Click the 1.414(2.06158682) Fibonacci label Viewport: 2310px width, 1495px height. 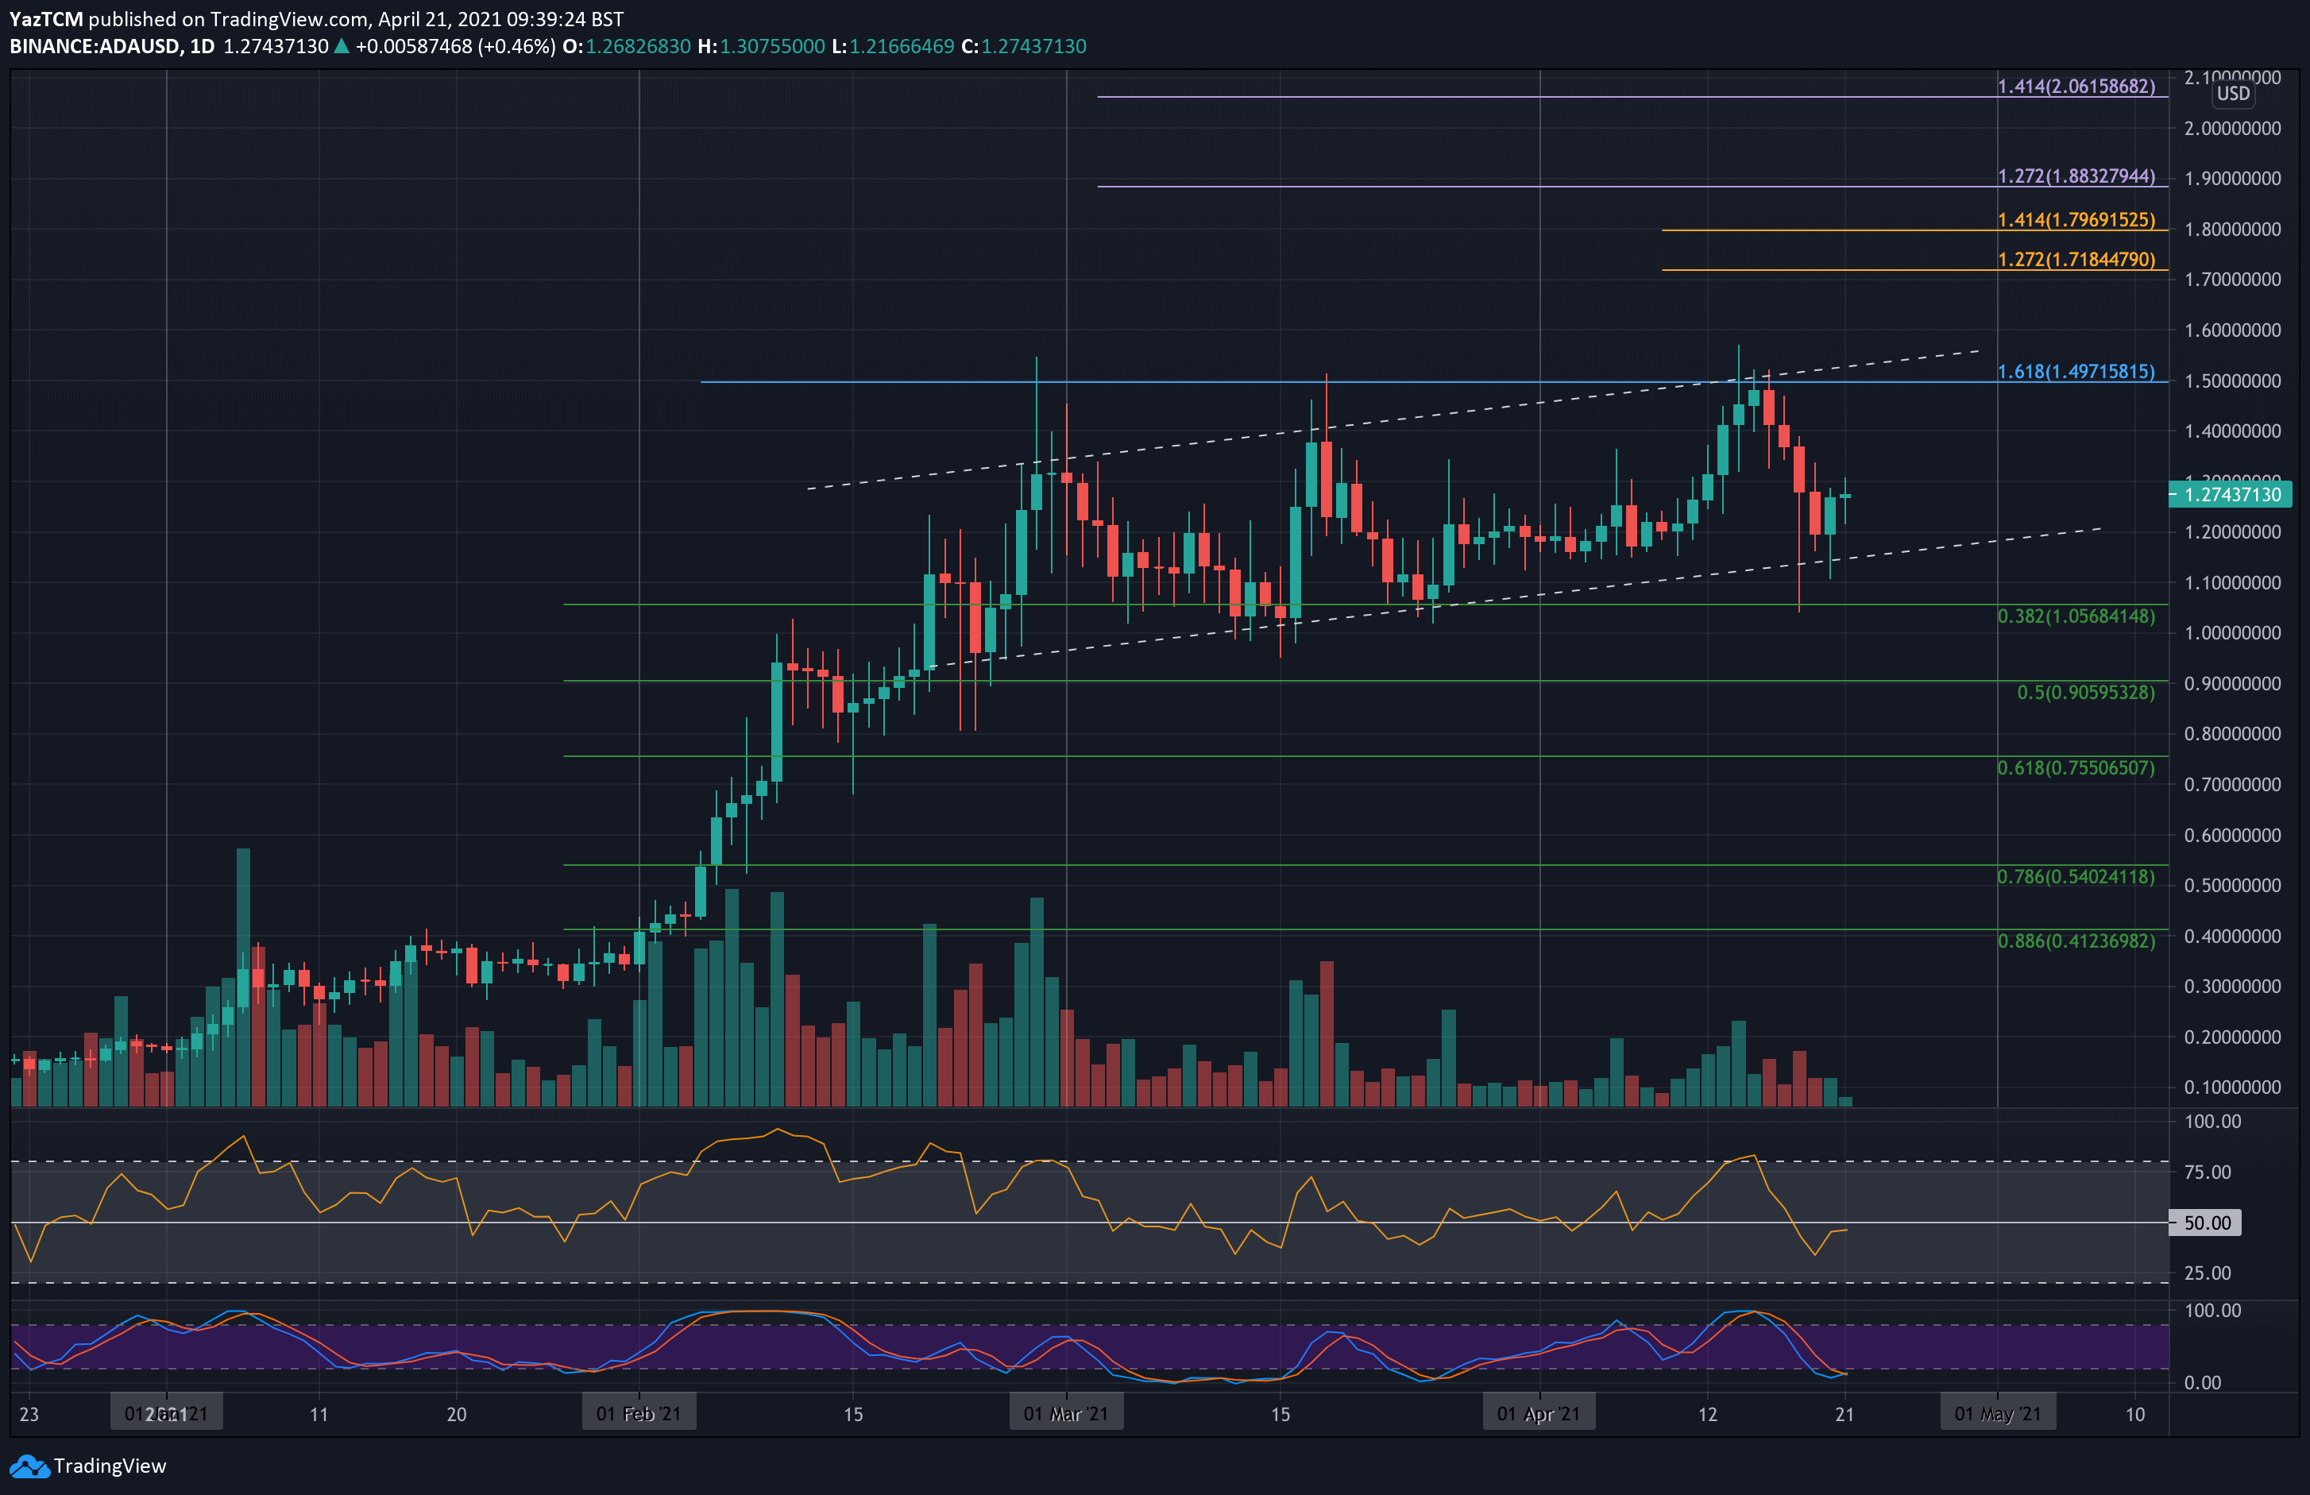point(2076,87)
